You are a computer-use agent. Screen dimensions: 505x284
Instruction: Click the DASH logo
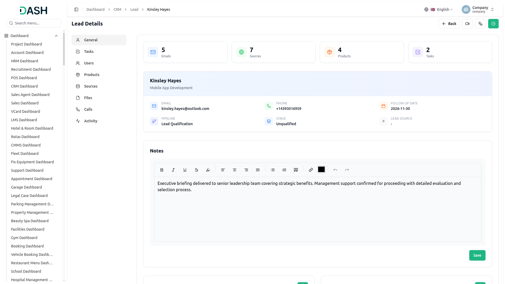(x=34, y=11)
